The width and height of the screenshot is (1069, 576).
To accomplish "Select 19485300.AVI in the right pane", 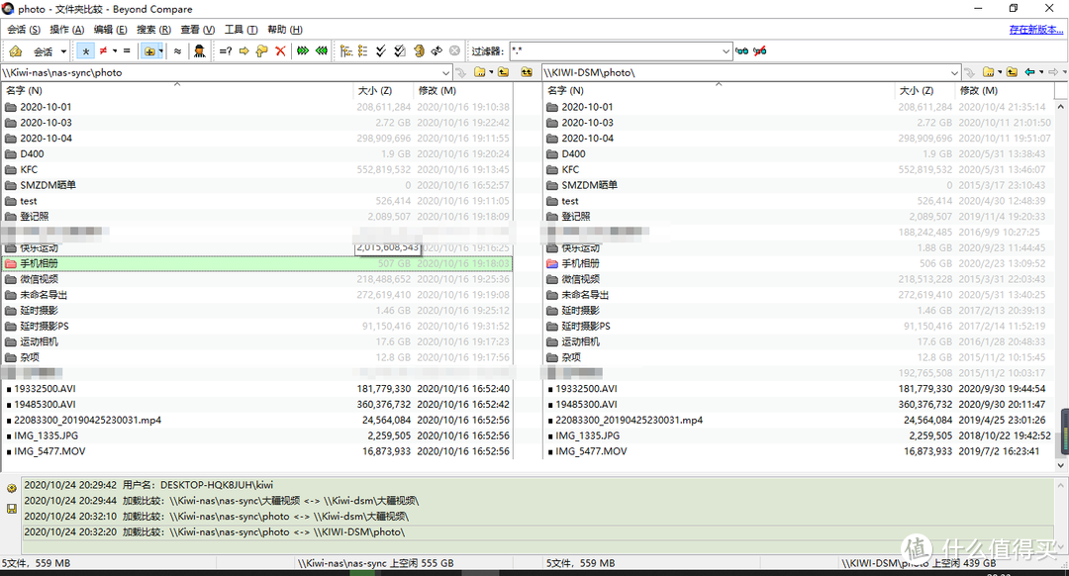I will coord(586,404).
